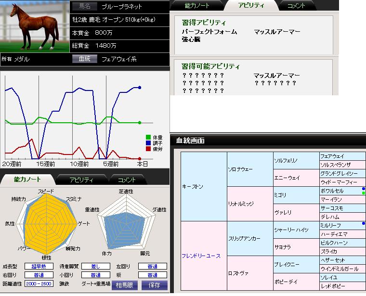Click the green 体重 endpoint marker at 本日
The height and width of the screenshot is (296, 366).
(140, 123)
